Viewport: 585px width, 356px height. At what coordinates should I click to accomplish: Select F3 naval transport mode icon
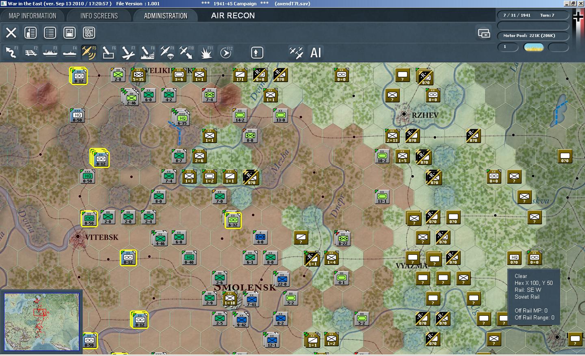click(x=50, y=52)
